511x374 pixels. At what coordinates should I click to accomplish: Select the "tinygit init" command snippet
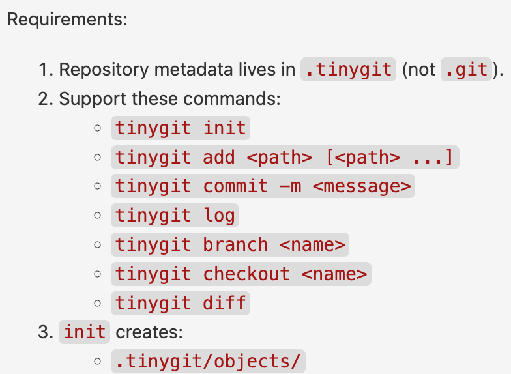point(181,128)
